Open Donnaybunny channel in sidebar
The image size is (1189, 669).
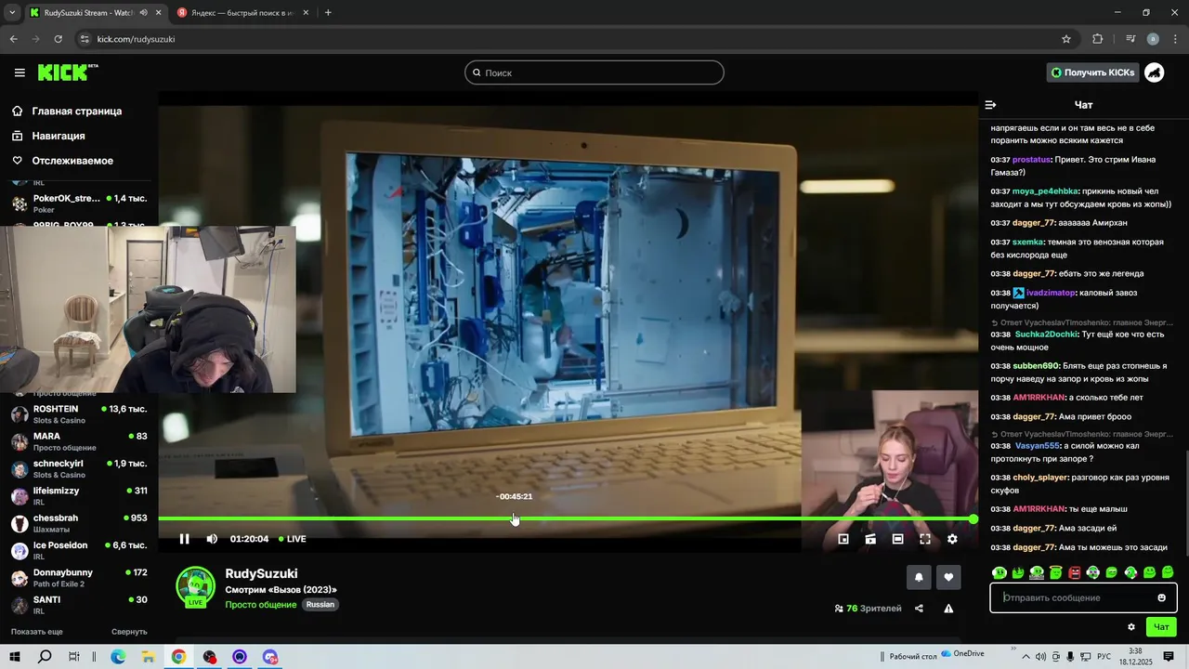[x=79, y=578]
